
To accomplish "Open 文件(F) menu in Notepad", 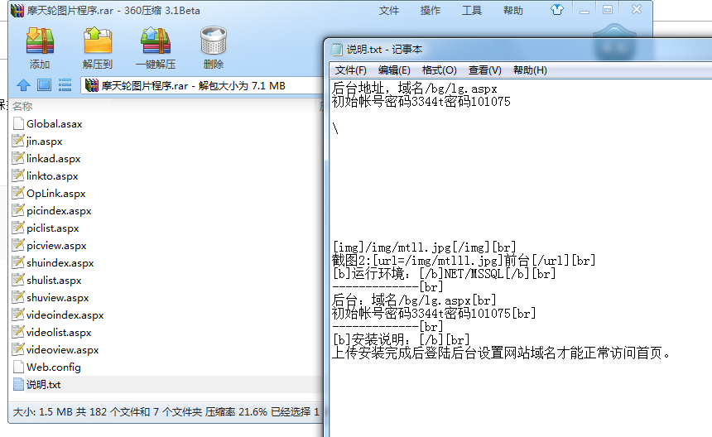I will (x=350, y=70).
